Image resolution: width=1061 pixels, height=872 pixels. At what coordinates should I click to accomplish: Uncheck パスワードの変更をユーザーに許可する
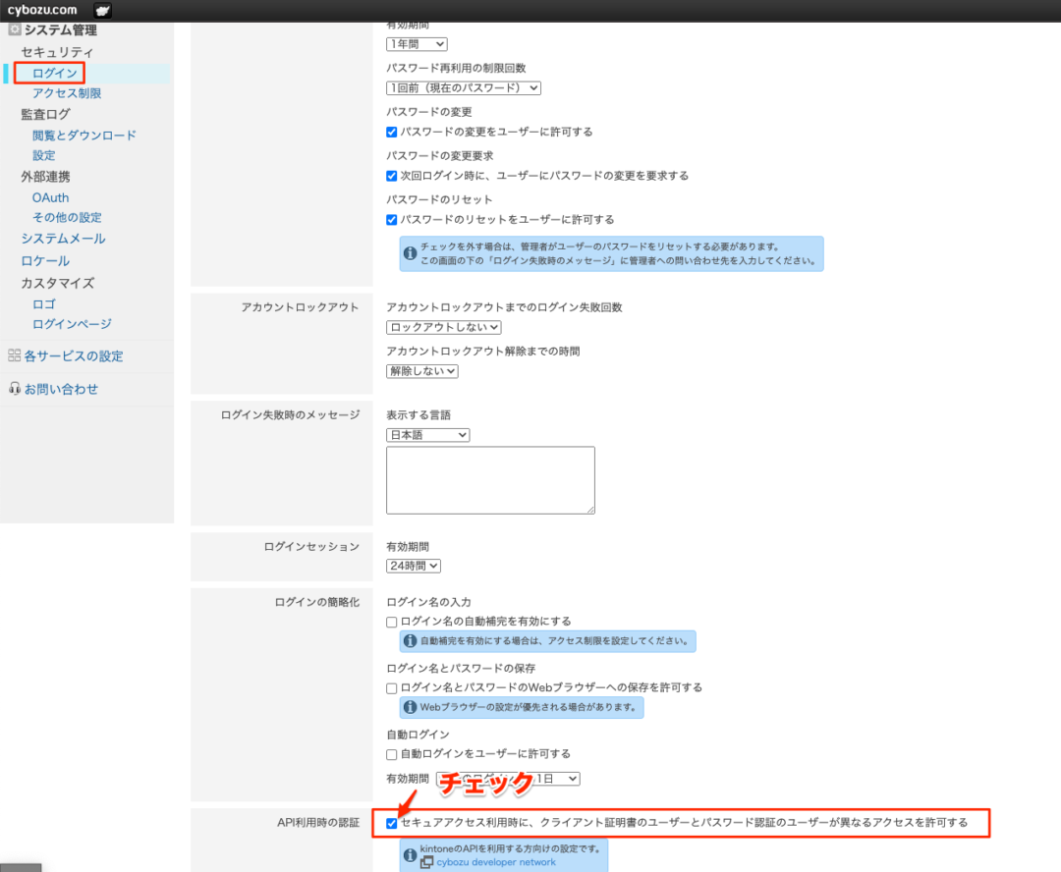[391, 131]
